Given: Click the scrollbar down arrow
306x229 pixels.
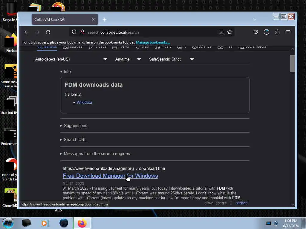Looking at the screenshot, I should pos(293,205).
